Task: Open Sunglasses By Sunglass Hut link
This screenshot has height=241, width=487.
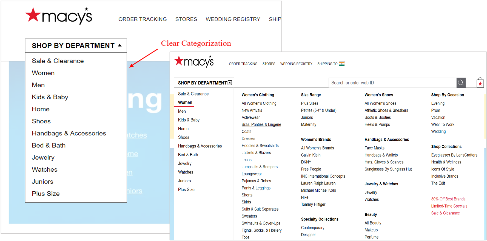Action: click(x=388, y=169)
